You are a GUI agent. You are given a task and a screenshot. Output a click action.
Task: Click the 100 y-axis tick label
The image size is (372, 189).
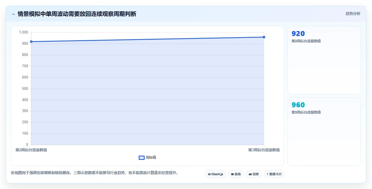tap(25, 134)
